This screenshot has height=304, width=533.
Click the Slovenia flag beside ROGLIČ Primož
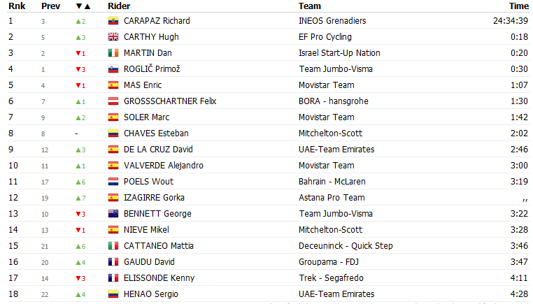pyautogui.click(x=113, y=69)
